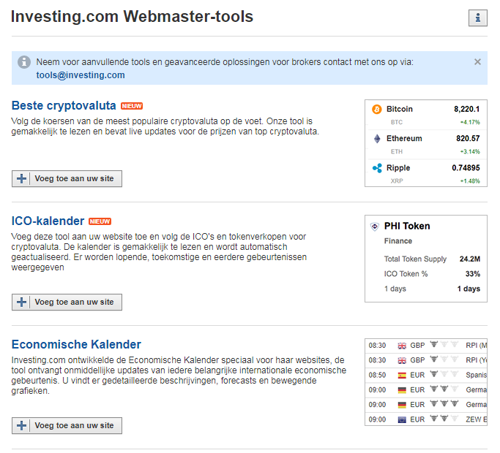Click the Spanish flag in 08:50 row

[402, 376]
